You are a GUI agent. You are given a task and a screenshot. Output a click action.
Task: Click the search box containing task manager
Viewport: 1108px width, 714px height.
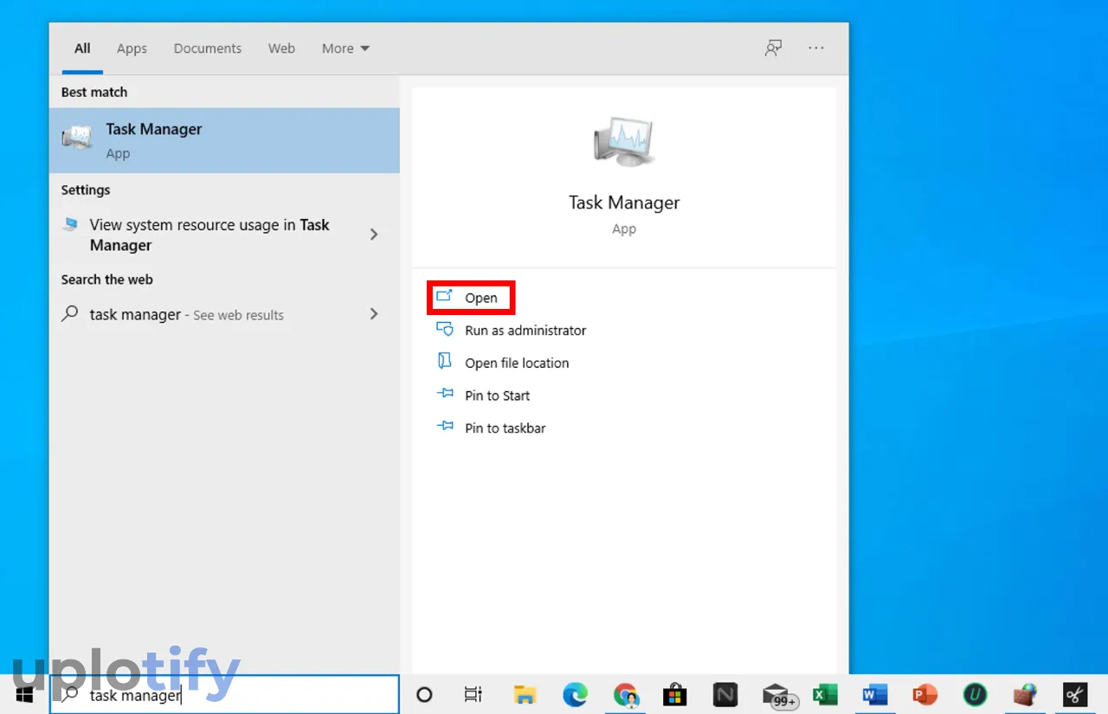[224, 694]
